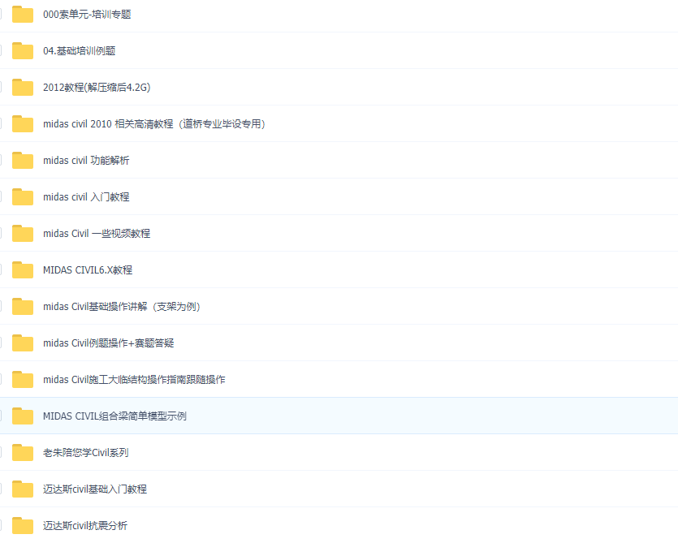This screenshot has height=543, width=678.
Task: Tick the checkbox for 000索单元-培训专题
Action: coord(2,14)
